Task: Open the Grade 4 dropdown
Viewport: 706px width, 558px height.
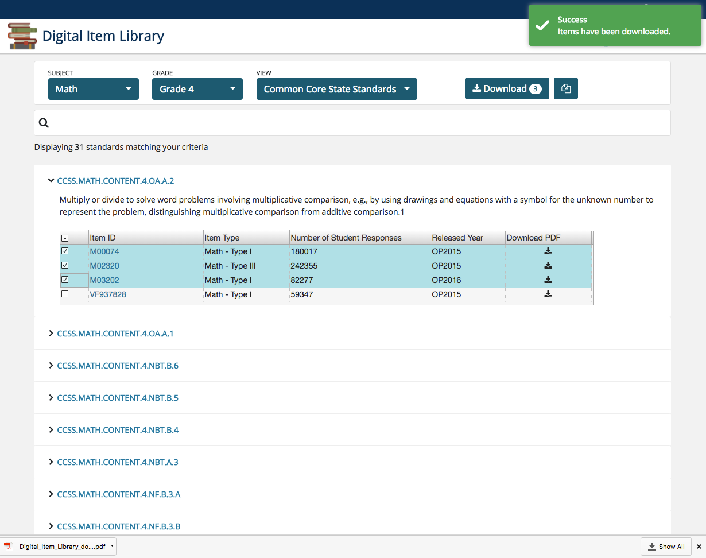Action: pyautogui.click(x=197, y=89)
